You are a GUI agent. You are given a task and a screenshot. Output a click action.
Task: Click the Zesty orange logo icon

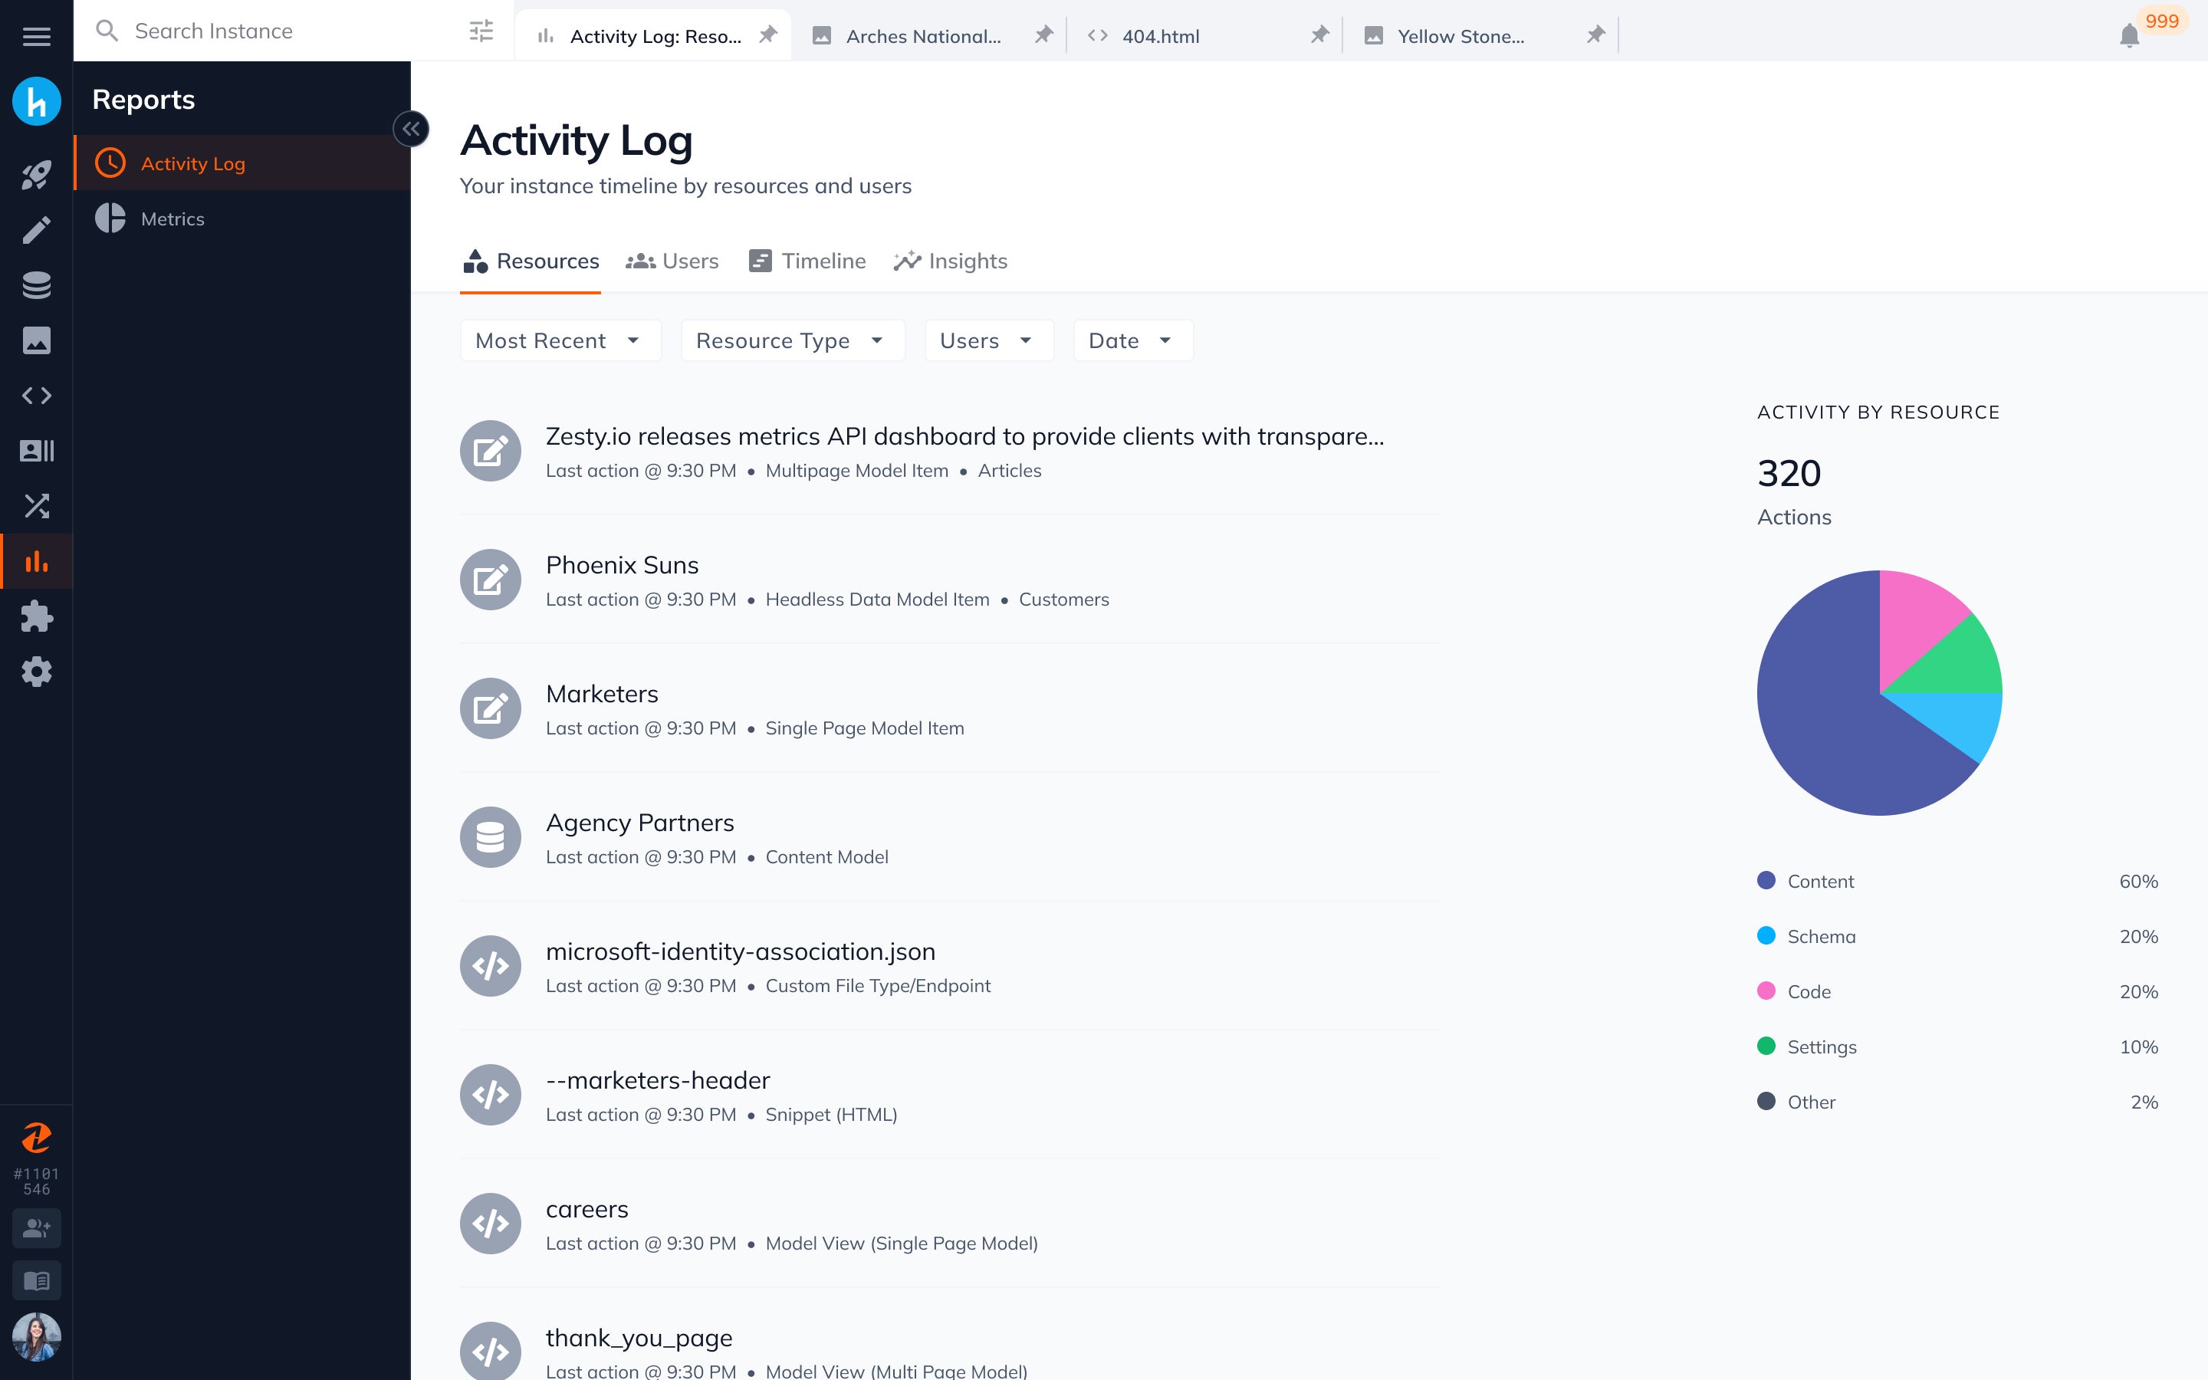click(37, 1137)
